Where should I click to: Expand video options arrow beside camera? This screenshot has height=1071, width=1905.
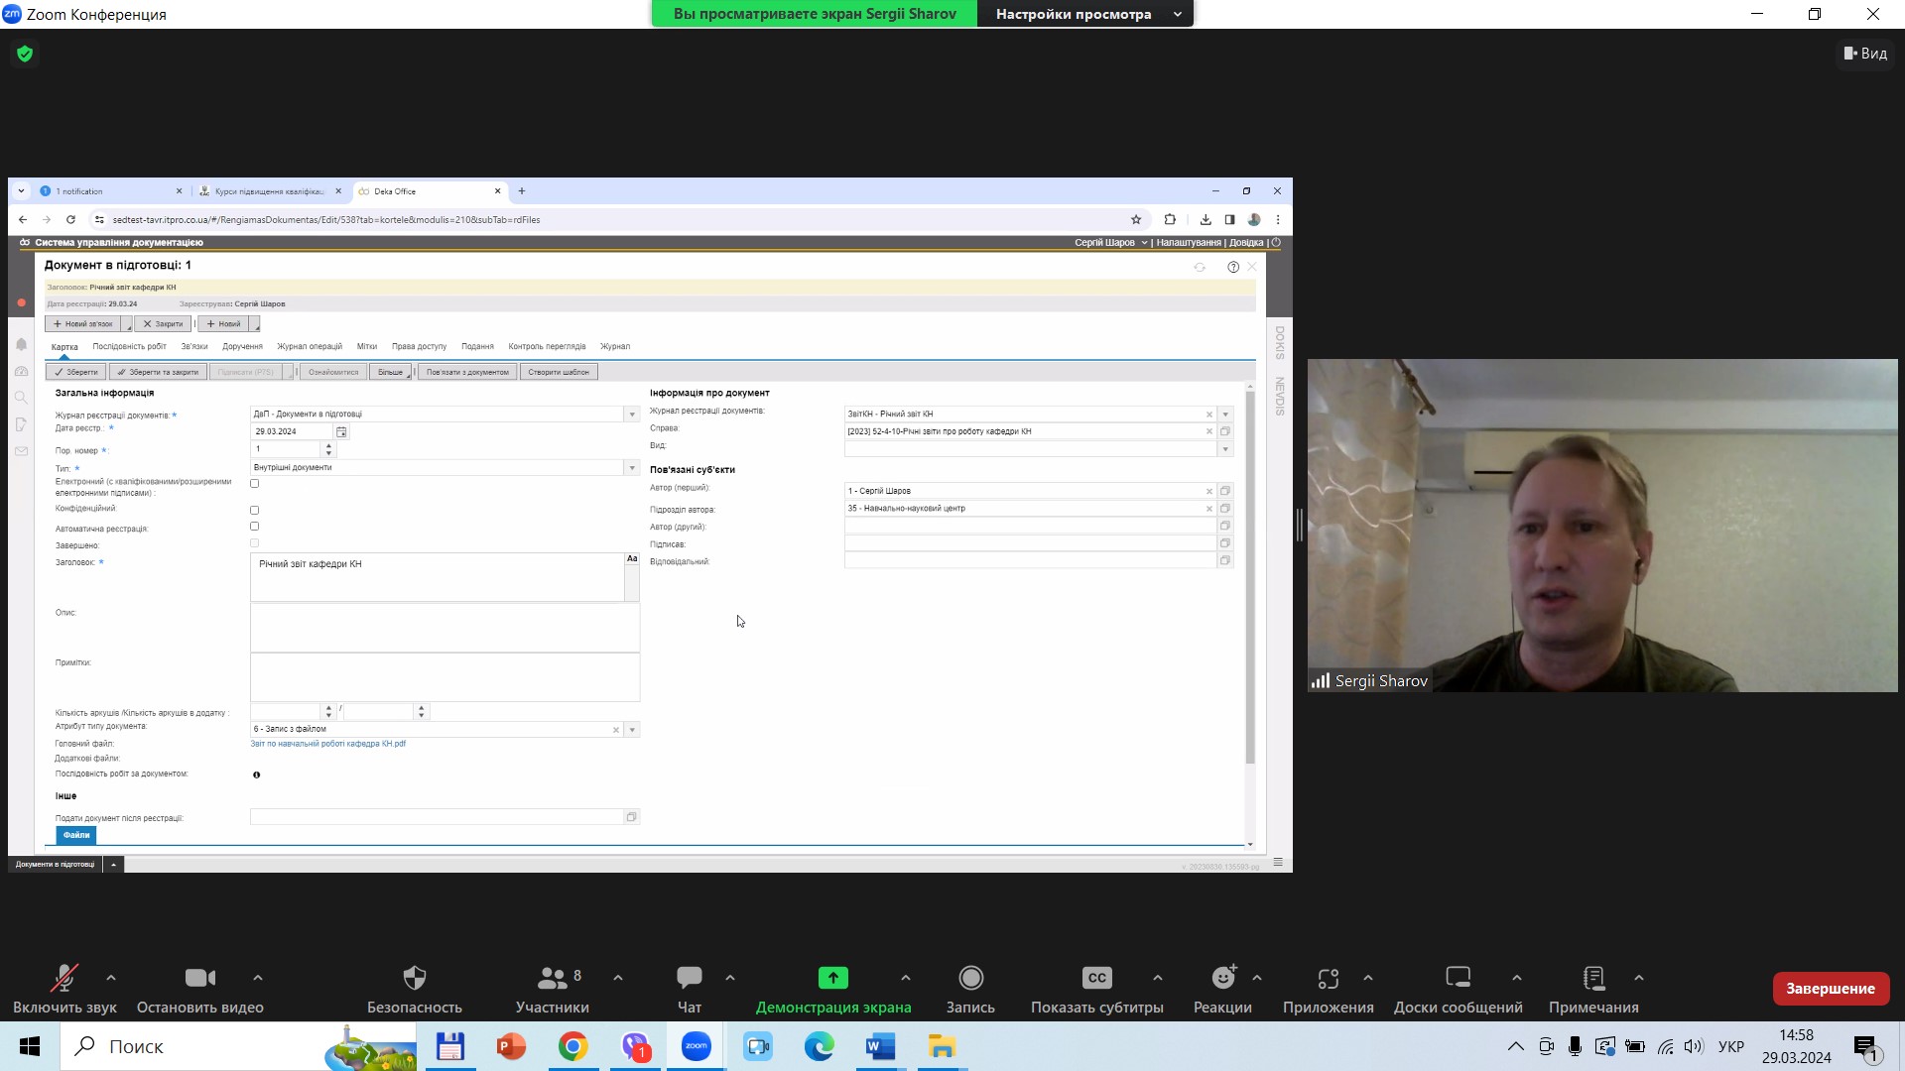(x=258, y=978)
